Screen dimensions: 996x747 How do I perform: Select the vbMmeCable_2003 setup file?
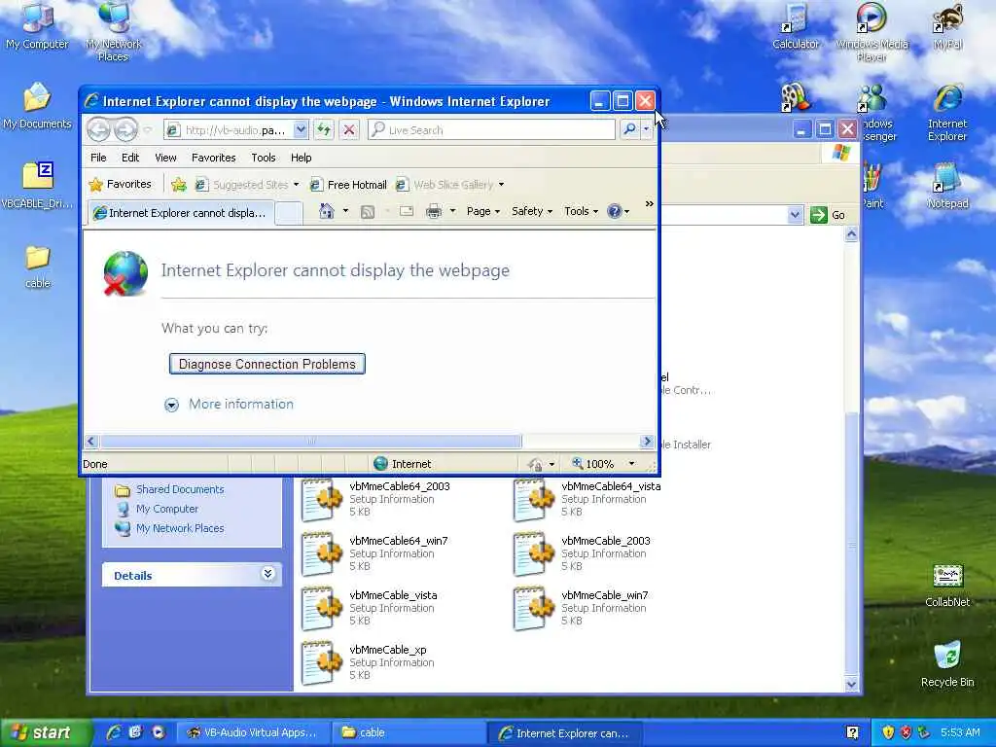583,553
